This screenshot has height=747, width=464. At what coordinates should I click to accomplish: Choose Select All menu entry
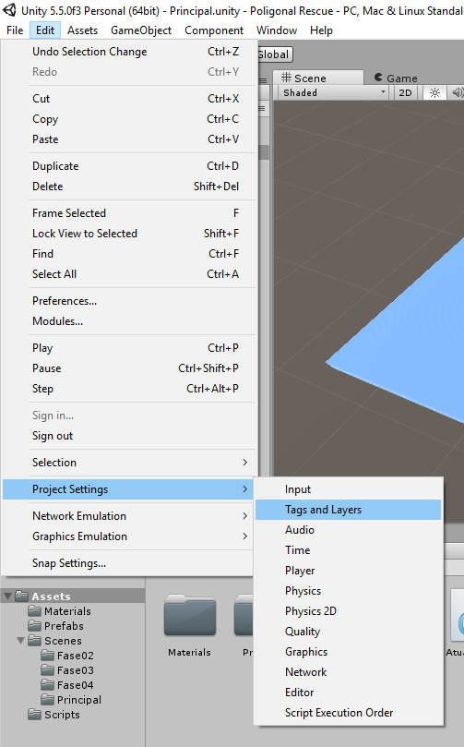point(129,274)
